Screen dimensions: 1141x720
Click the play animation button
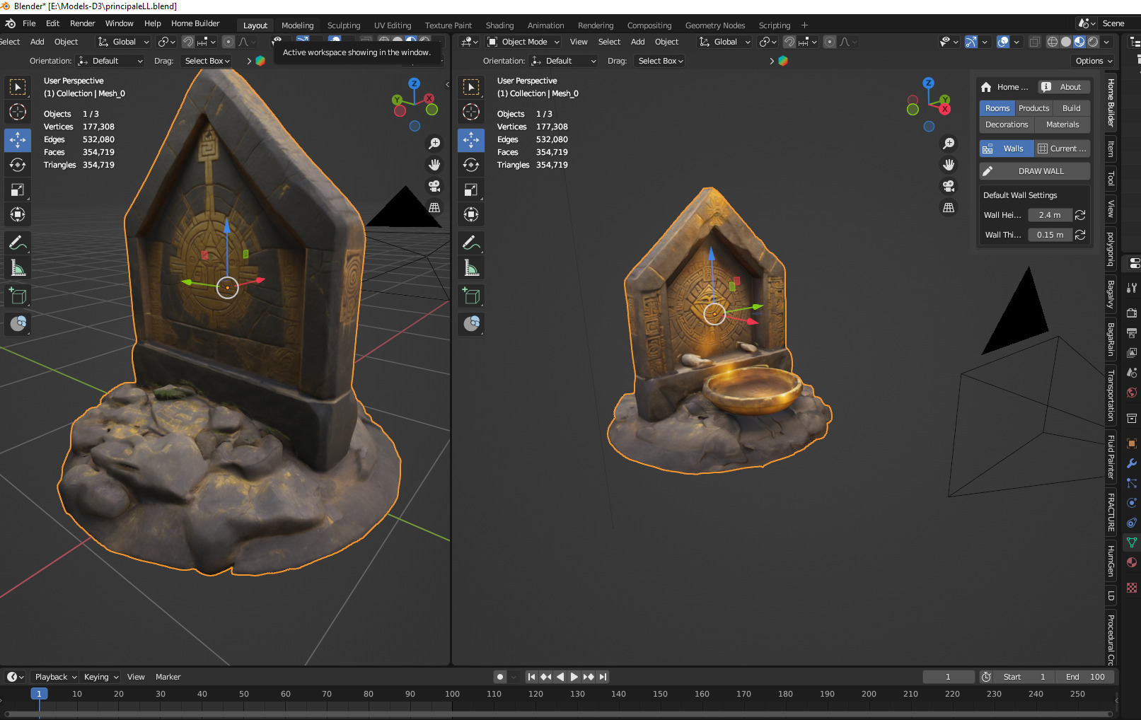(574, 677)
